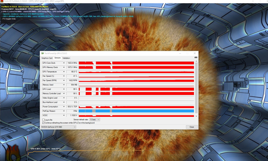268x161 pixels.
Task: Click the FurMark GPU 1 temperature graph label
Action: 46,149
